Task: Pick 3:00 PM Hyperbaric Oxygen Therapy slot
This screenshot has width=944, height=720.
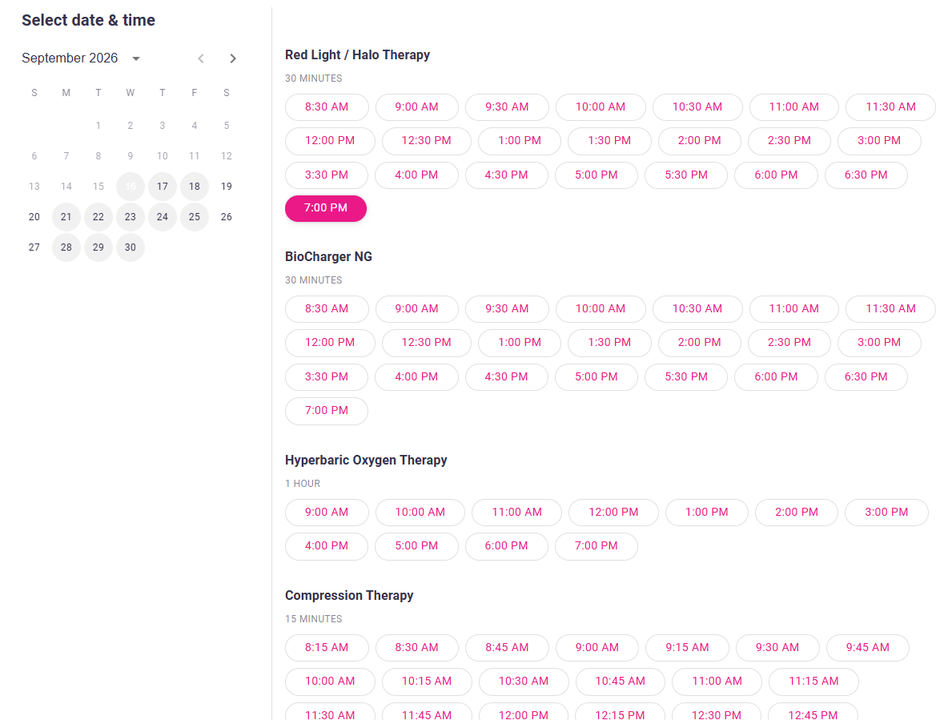Action: (x=886, y=513)
